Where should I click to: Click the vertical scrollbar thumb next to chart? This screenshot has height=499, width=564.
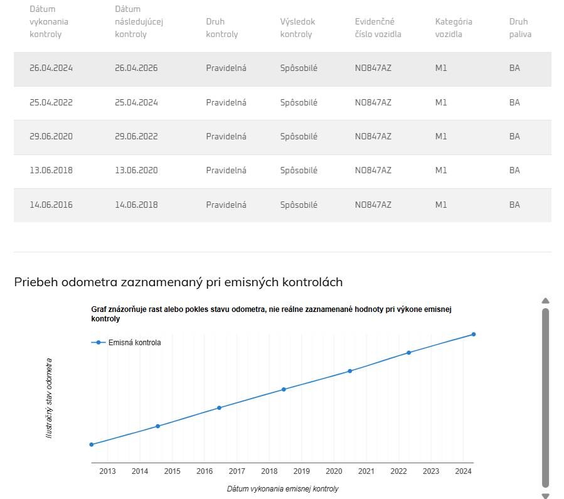click(x=545, y=397)
